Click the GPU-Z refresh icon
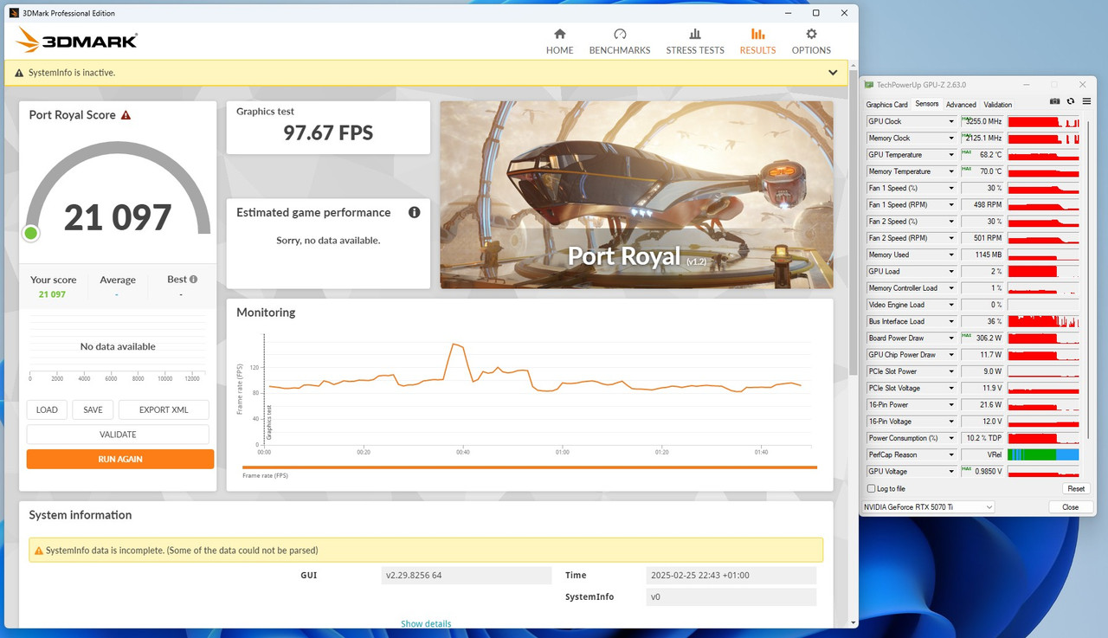 coord(1070,101)
